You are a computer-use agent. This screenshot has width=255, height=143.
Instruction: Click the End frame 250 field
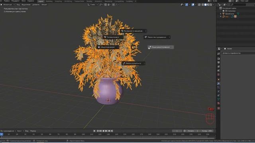pos(206,131)
